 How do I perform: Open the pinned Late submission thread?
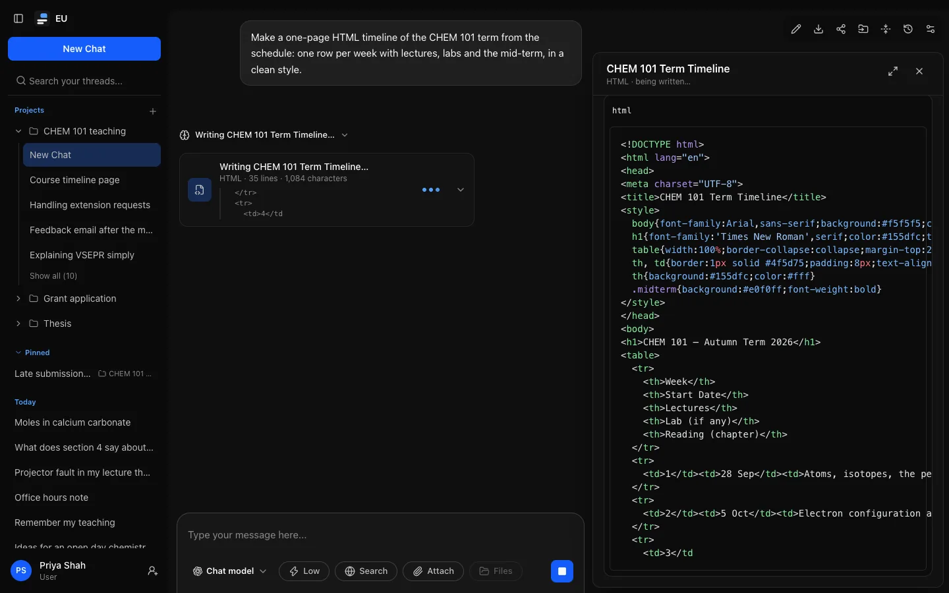coord(84,374)
